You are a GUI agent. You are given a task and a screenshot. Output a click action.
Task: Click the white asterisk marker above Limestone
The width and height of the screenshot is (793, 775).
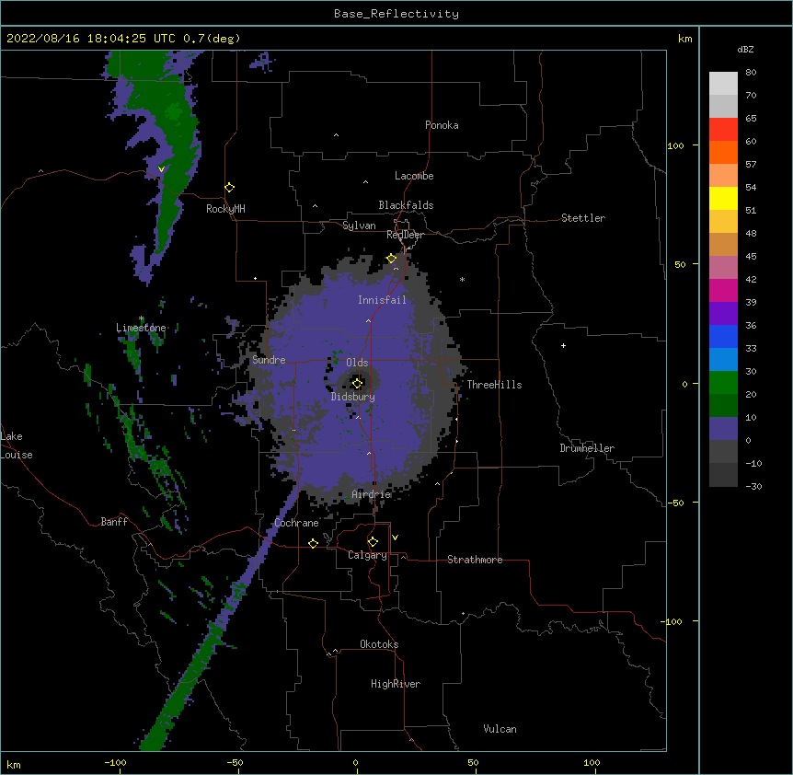pos(141,318)
